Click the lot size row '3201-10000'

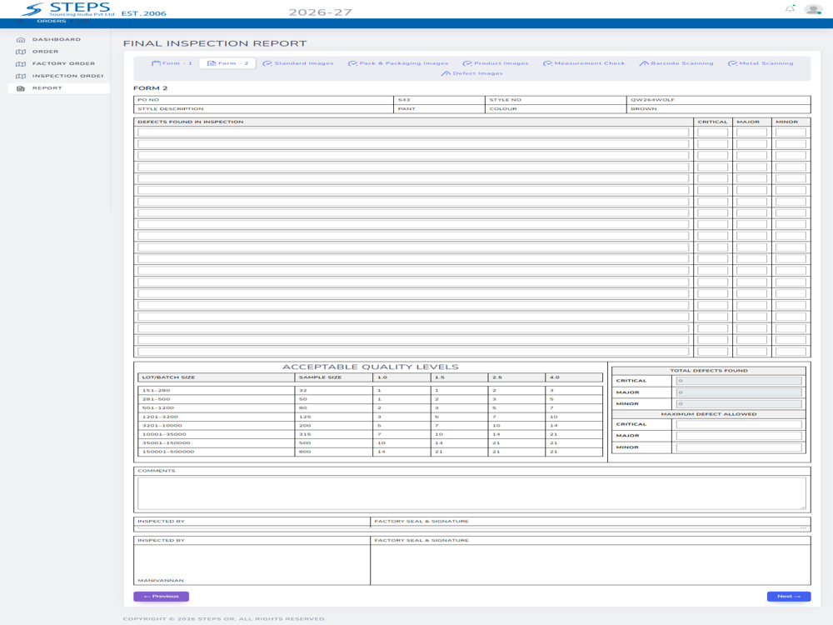pyautogui.click(x=162, y=426)
